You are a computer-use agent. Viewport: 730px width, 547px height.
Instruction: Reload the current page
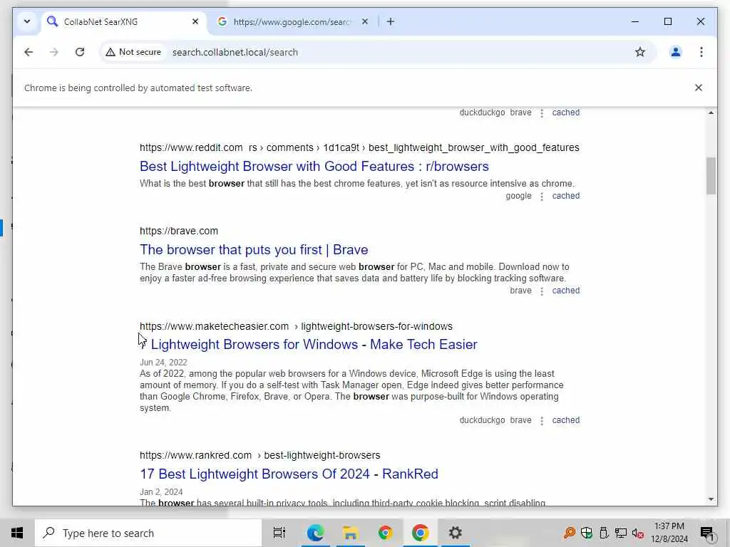coord(80,52)
